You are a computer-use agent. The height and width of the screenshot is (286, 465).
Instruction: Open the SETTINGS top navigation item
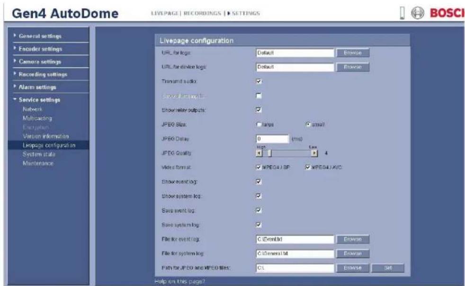tap(246, 13)
